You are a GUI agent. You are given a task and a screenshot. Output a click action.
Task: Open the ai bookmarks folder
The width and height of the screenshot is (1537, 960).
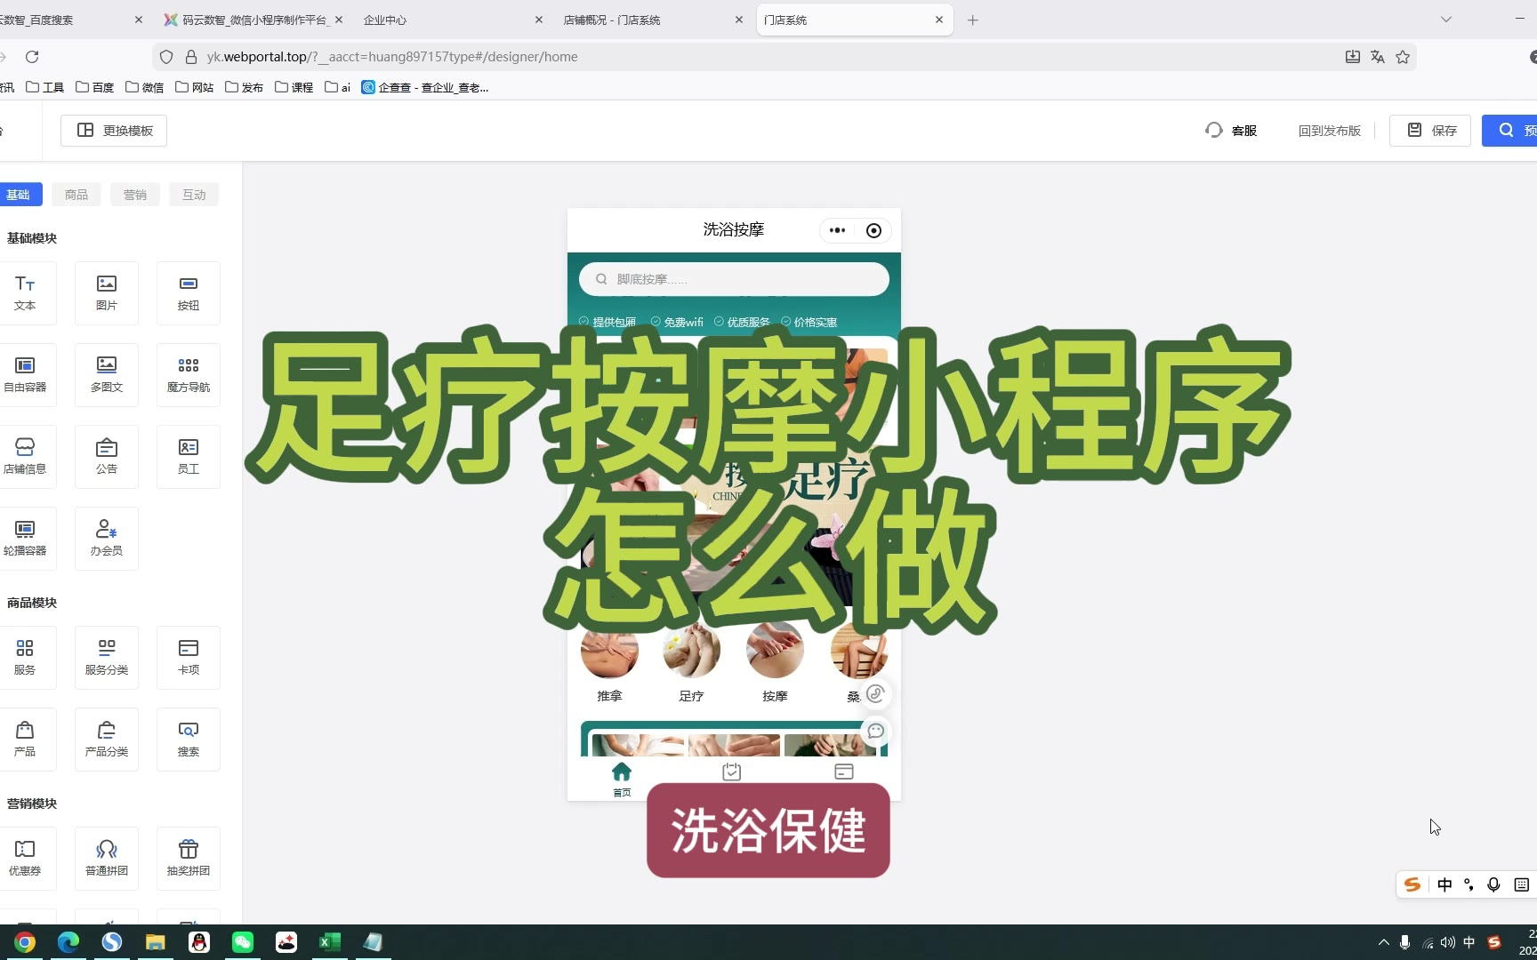point(338,87)
